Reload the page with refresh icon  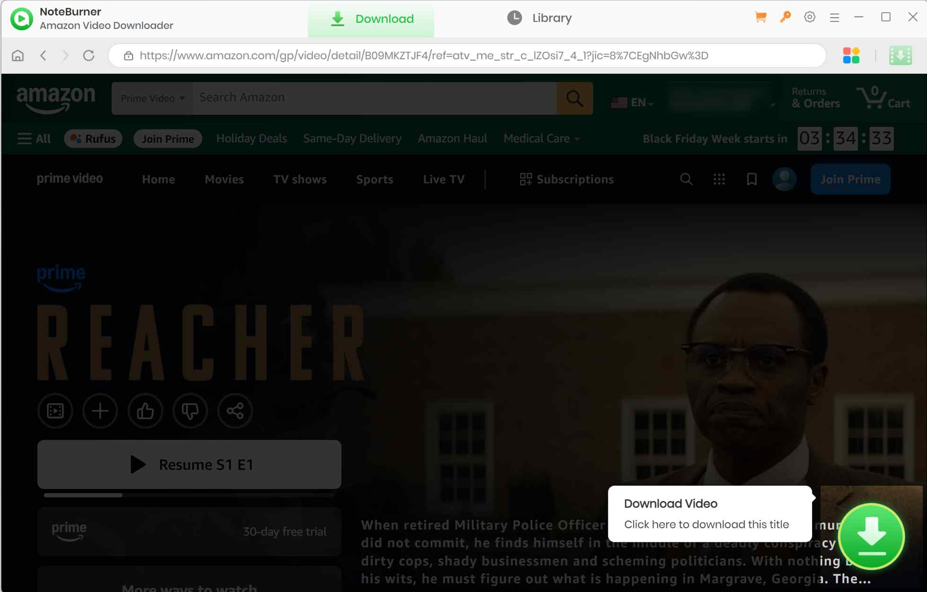pos(89,55)
